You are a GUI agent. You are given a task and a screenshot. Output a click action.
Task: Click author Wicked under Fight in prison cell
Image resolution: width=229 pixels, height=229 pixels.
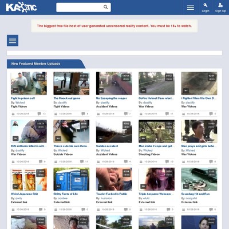tap(20, 102)
